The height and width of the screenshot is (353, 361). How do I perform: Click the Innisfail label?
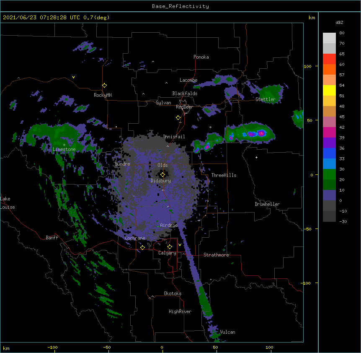[174, 137]
